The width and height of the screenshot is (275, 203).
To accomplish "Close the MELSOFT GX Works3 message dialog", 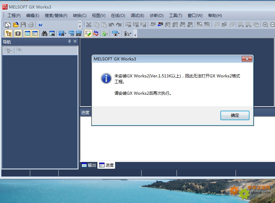I will [x=247, y=59].
